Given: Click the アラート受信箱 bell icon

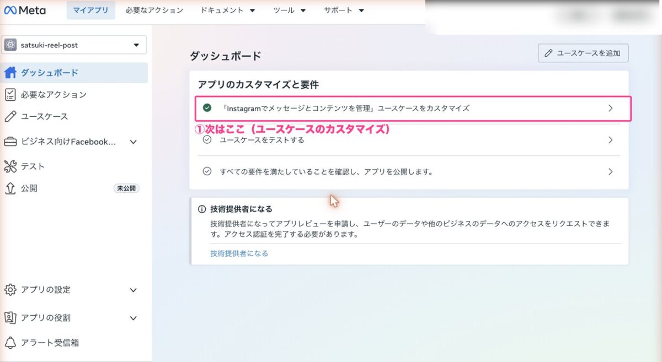Looking at the screenshot, I should pyautogui.click(x=10, y=343).
